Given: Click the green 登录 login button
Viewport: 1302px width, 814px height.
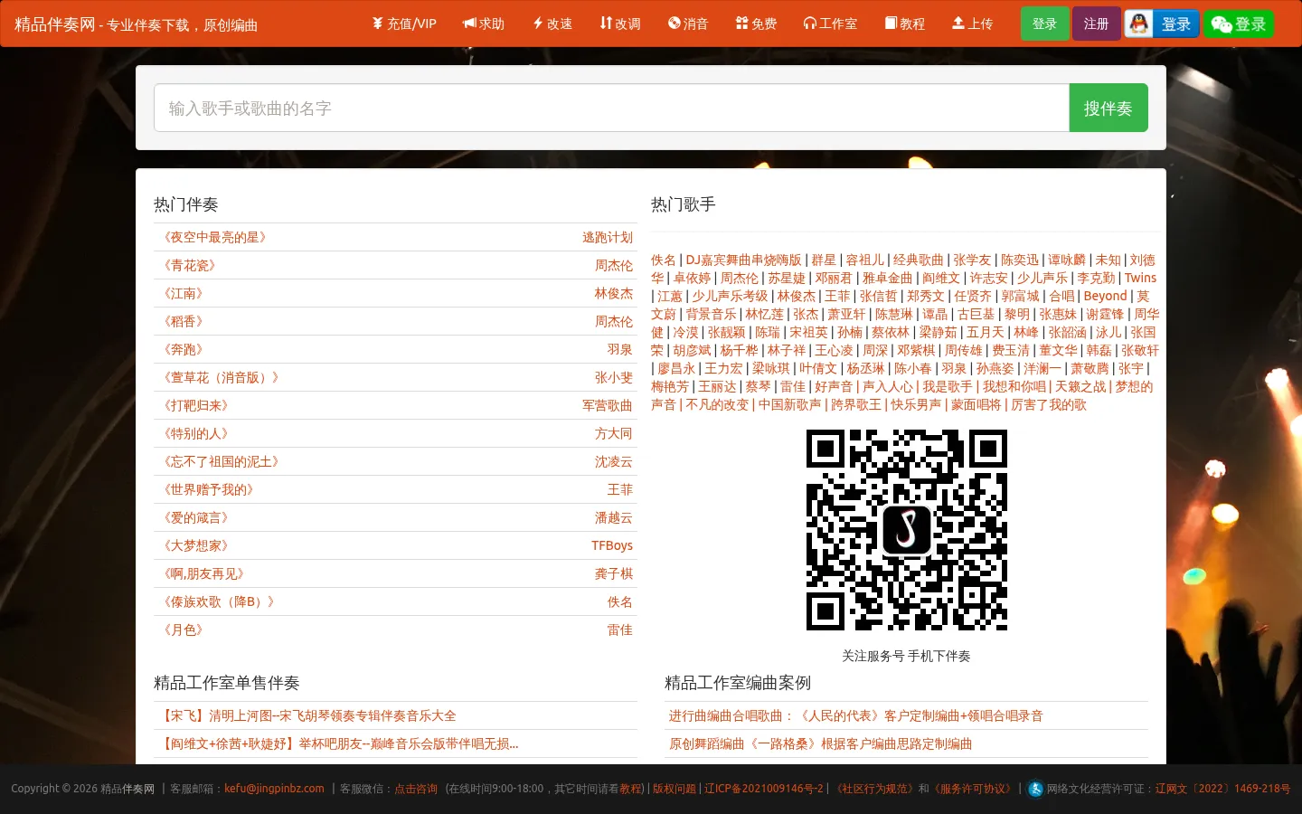Looking at the screenshot, I should [x=1044, y=24].
